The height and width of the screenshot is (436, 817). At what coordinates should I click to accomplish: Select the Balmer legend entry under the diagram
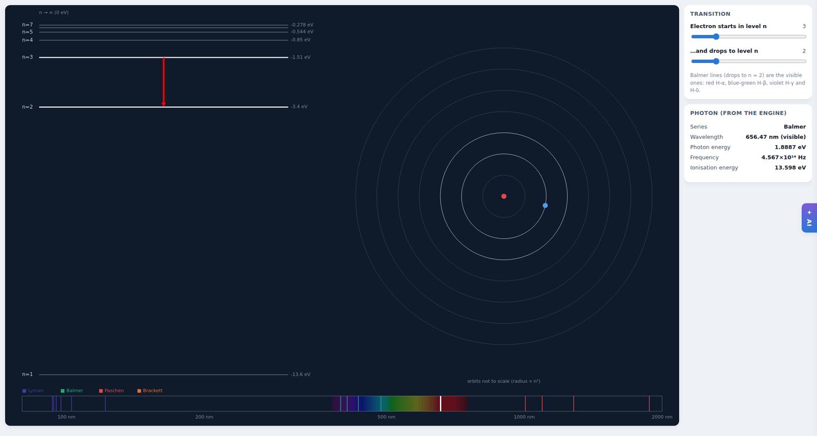72,390
